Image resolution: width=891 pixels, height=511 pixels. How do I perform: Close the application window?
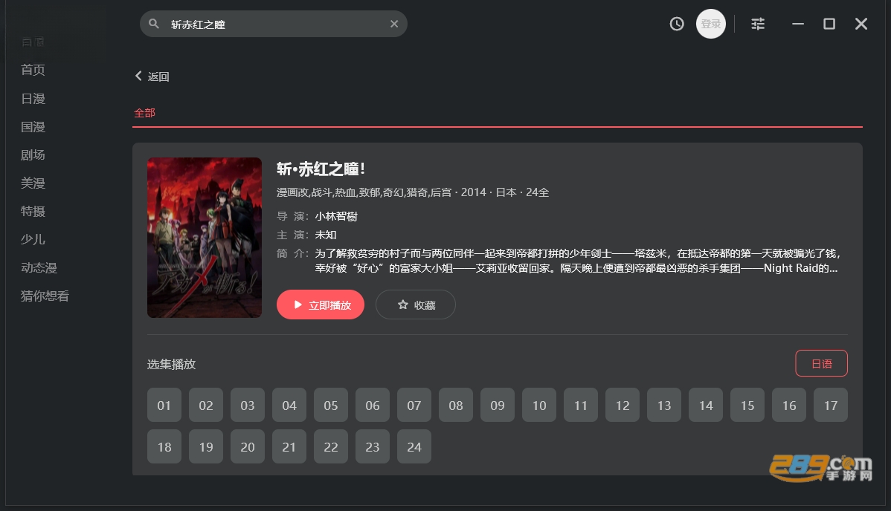click(861, 24)
